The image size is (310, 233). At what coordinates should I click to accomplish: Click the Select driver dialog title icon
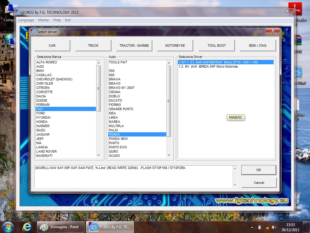33,32
